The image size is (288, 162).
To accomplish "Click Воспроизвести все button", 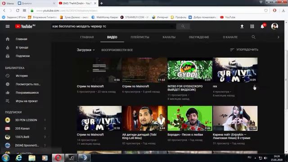I will pos(117,50).
